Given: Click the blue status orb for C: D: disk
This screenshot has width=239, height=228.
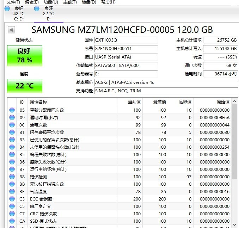Looking at the screenshot, I should pos(7,8).
